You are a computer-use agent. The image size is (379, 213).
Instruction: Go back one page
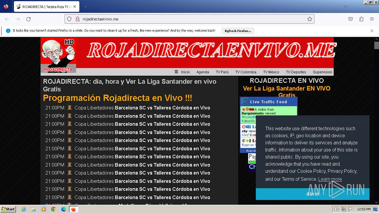point(7,19)
